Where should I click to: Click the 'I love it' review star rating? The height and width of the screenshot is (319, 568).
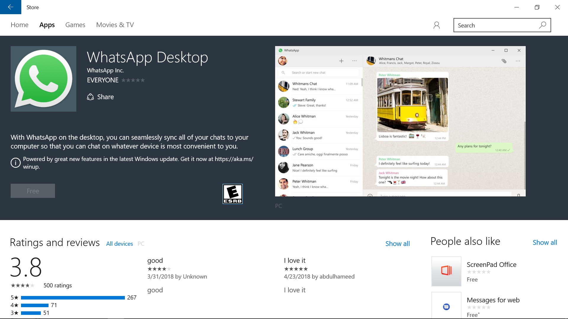[x=296, y=269]
